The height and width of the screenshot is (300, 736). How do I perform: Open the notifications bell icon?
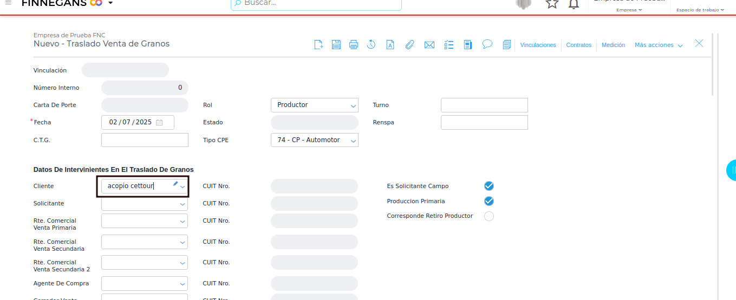(x=574, y=4)
